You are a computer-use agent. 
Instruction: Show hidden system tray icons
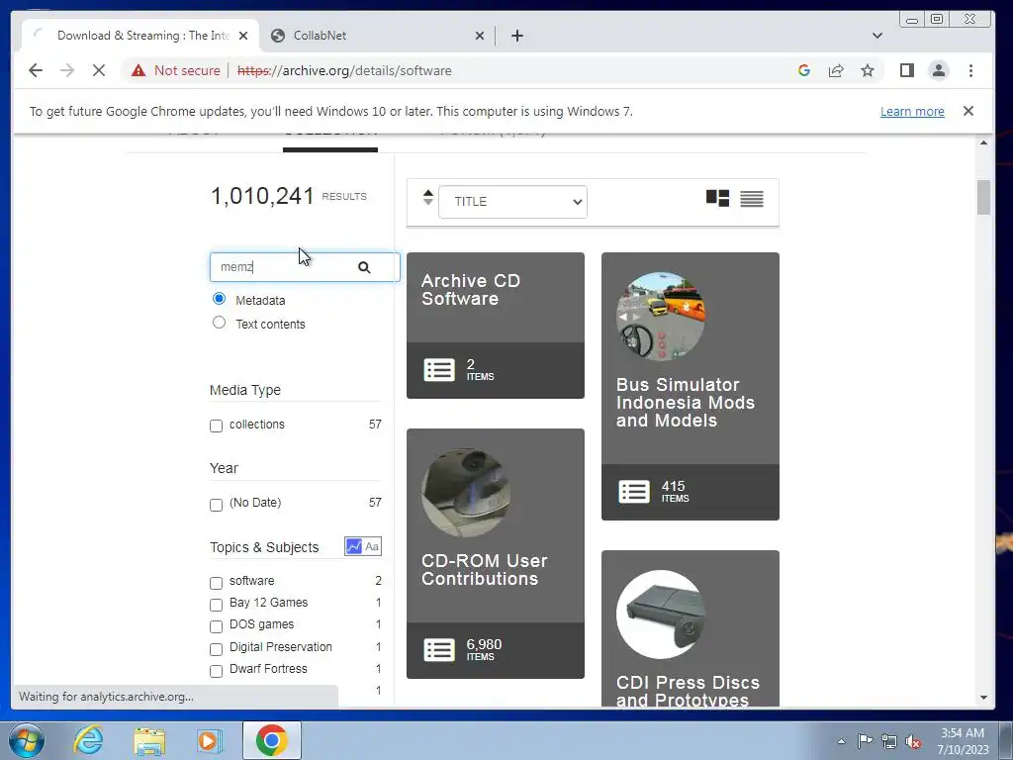(x=841, y=741)
